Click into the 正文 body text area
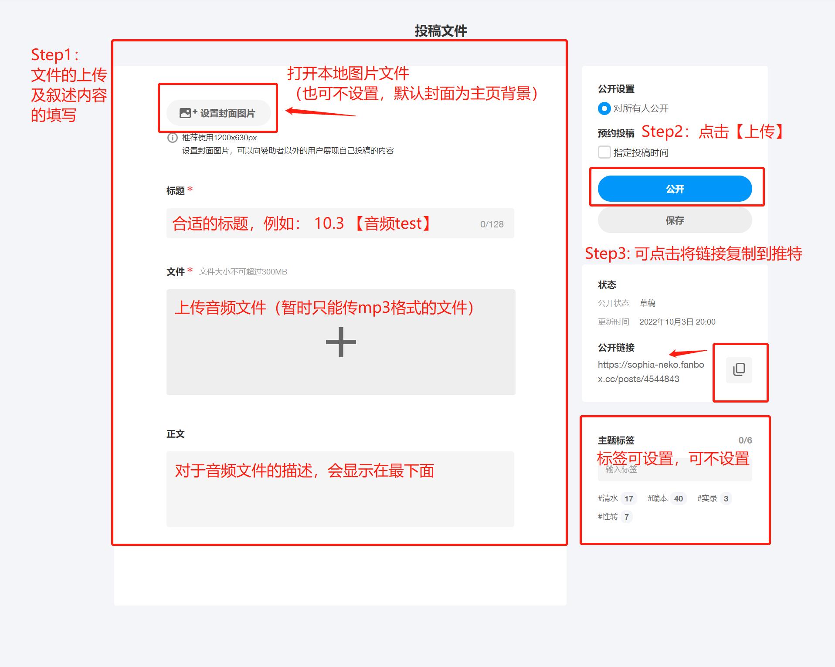 click(x=340, y=497)
